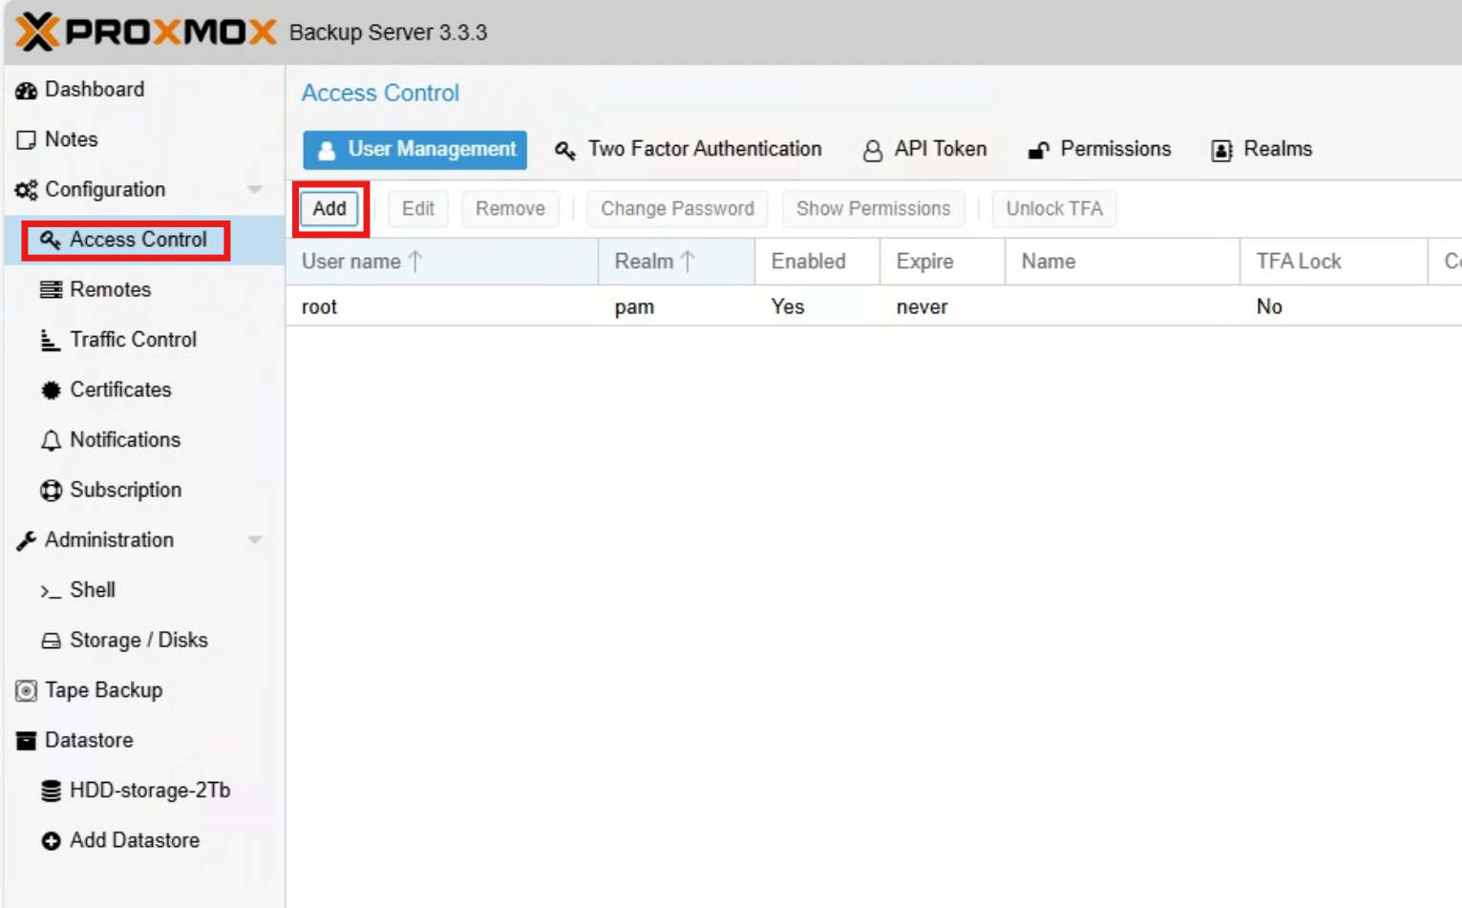Switch to User Management tab
The width and height of the screenshot is (1462, 908).
(x=415, y=150)
